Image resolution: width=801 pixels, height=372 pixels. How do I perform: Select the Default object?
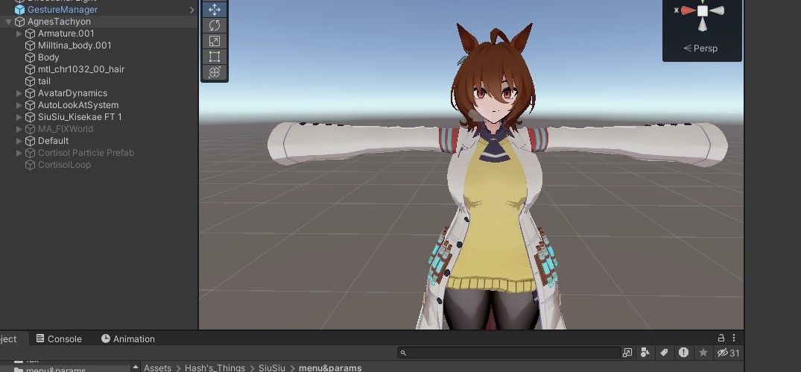[53, 140]
